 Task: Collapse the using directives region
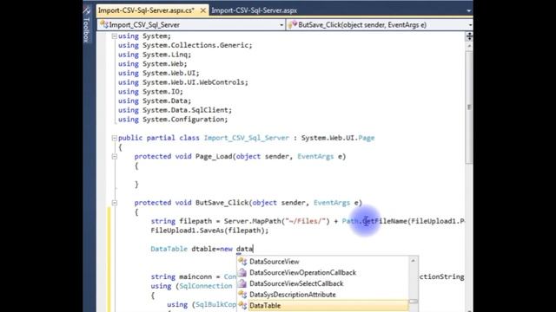click(x=114, y=36)
